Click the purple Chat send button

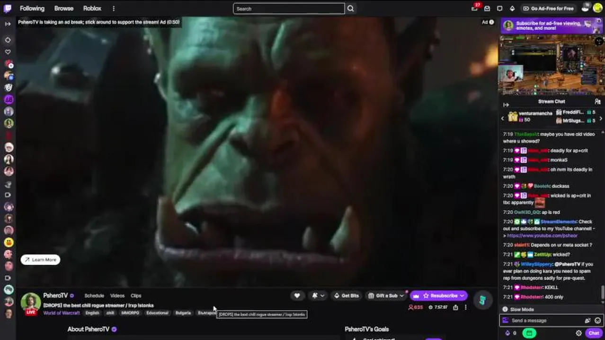pyautogui.click(x=594, y=333)
